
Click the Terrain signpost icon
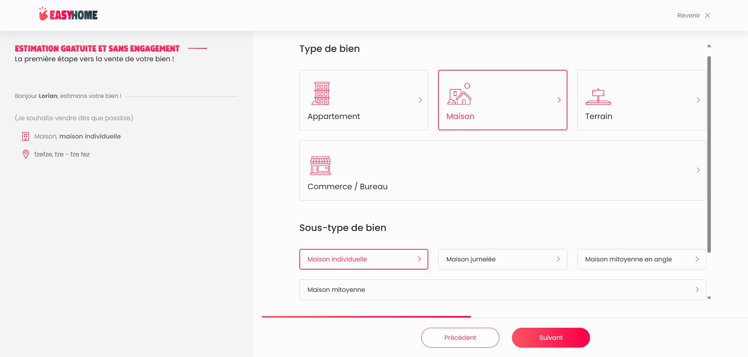(x=598, y=97)
